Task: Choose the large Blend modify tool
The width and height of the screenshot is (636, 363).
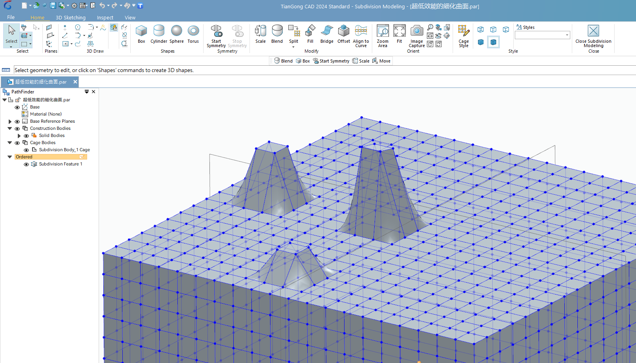Action: 277,34
